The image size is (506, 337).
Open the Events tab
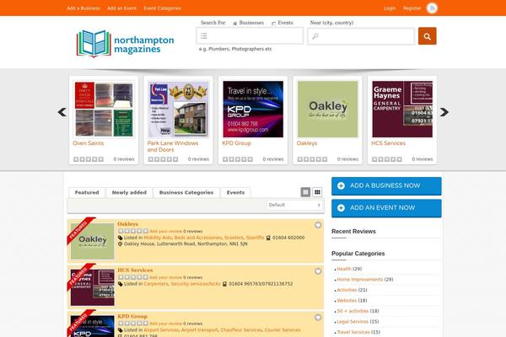[235, 193]
